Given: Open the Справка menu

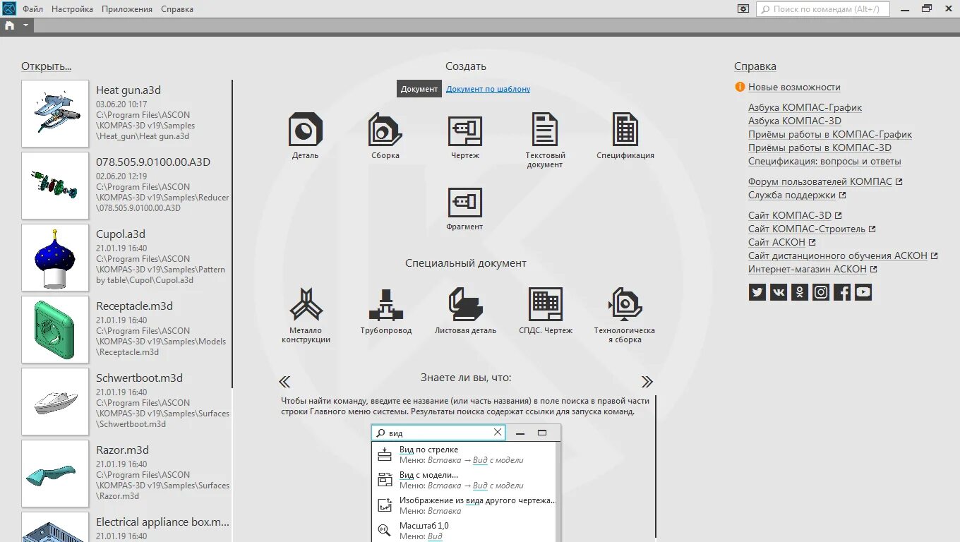Looking at the screenshot, I should (x=177, y=9).
